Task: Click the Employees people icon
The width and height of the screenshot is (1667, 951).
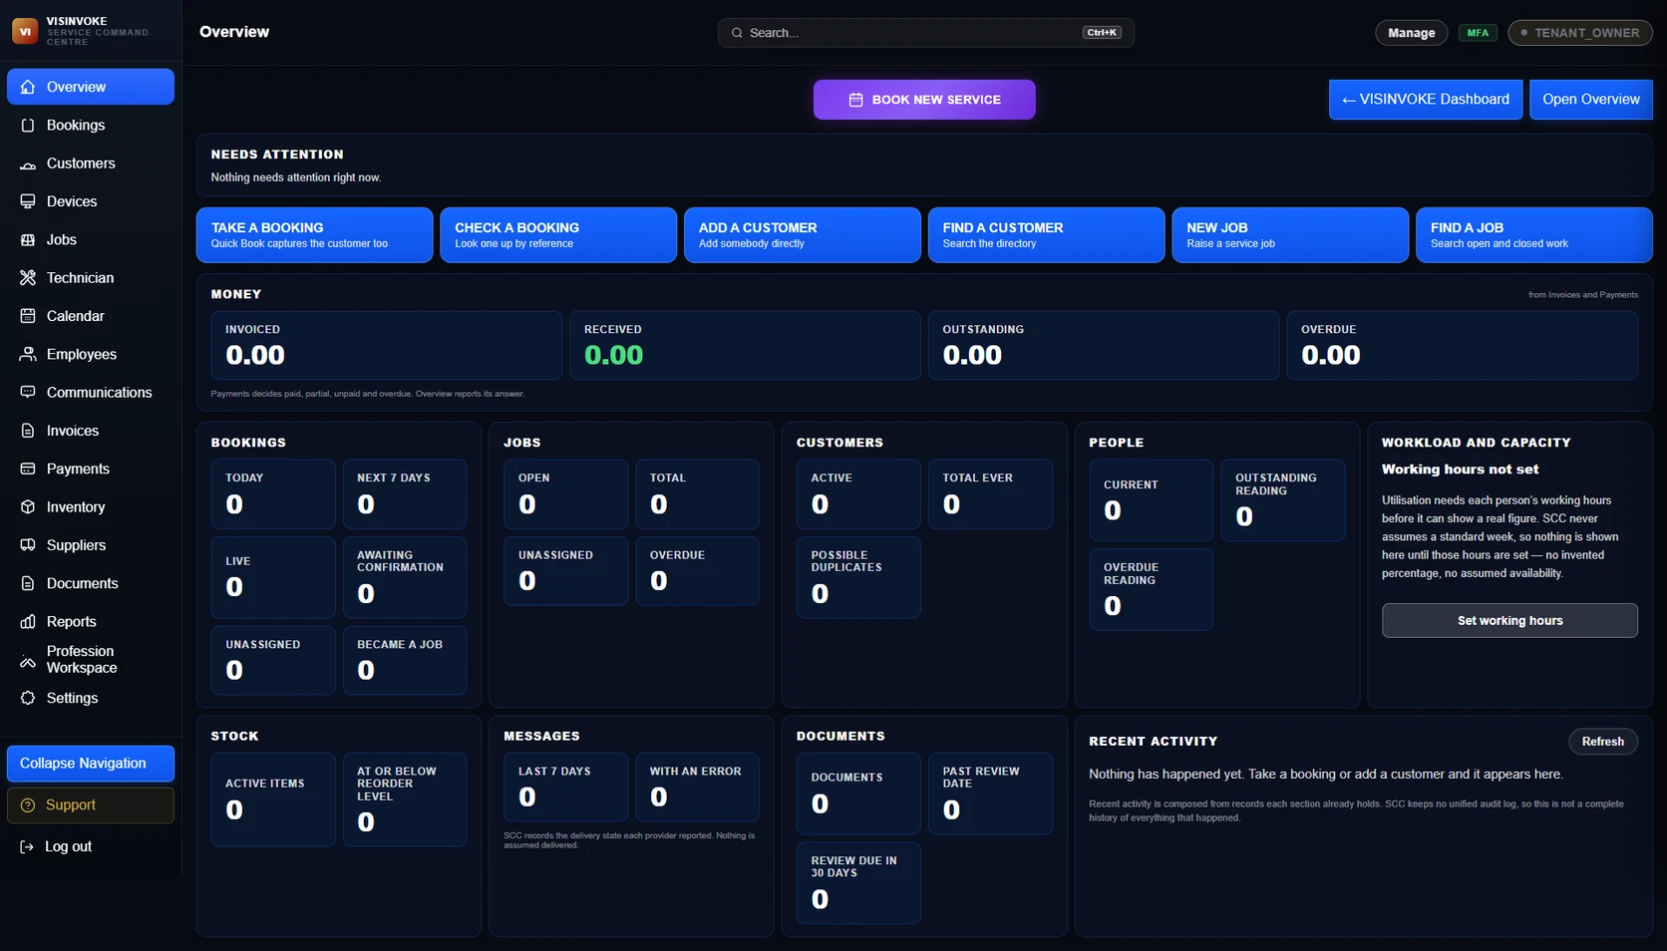Action: point(28,354)
